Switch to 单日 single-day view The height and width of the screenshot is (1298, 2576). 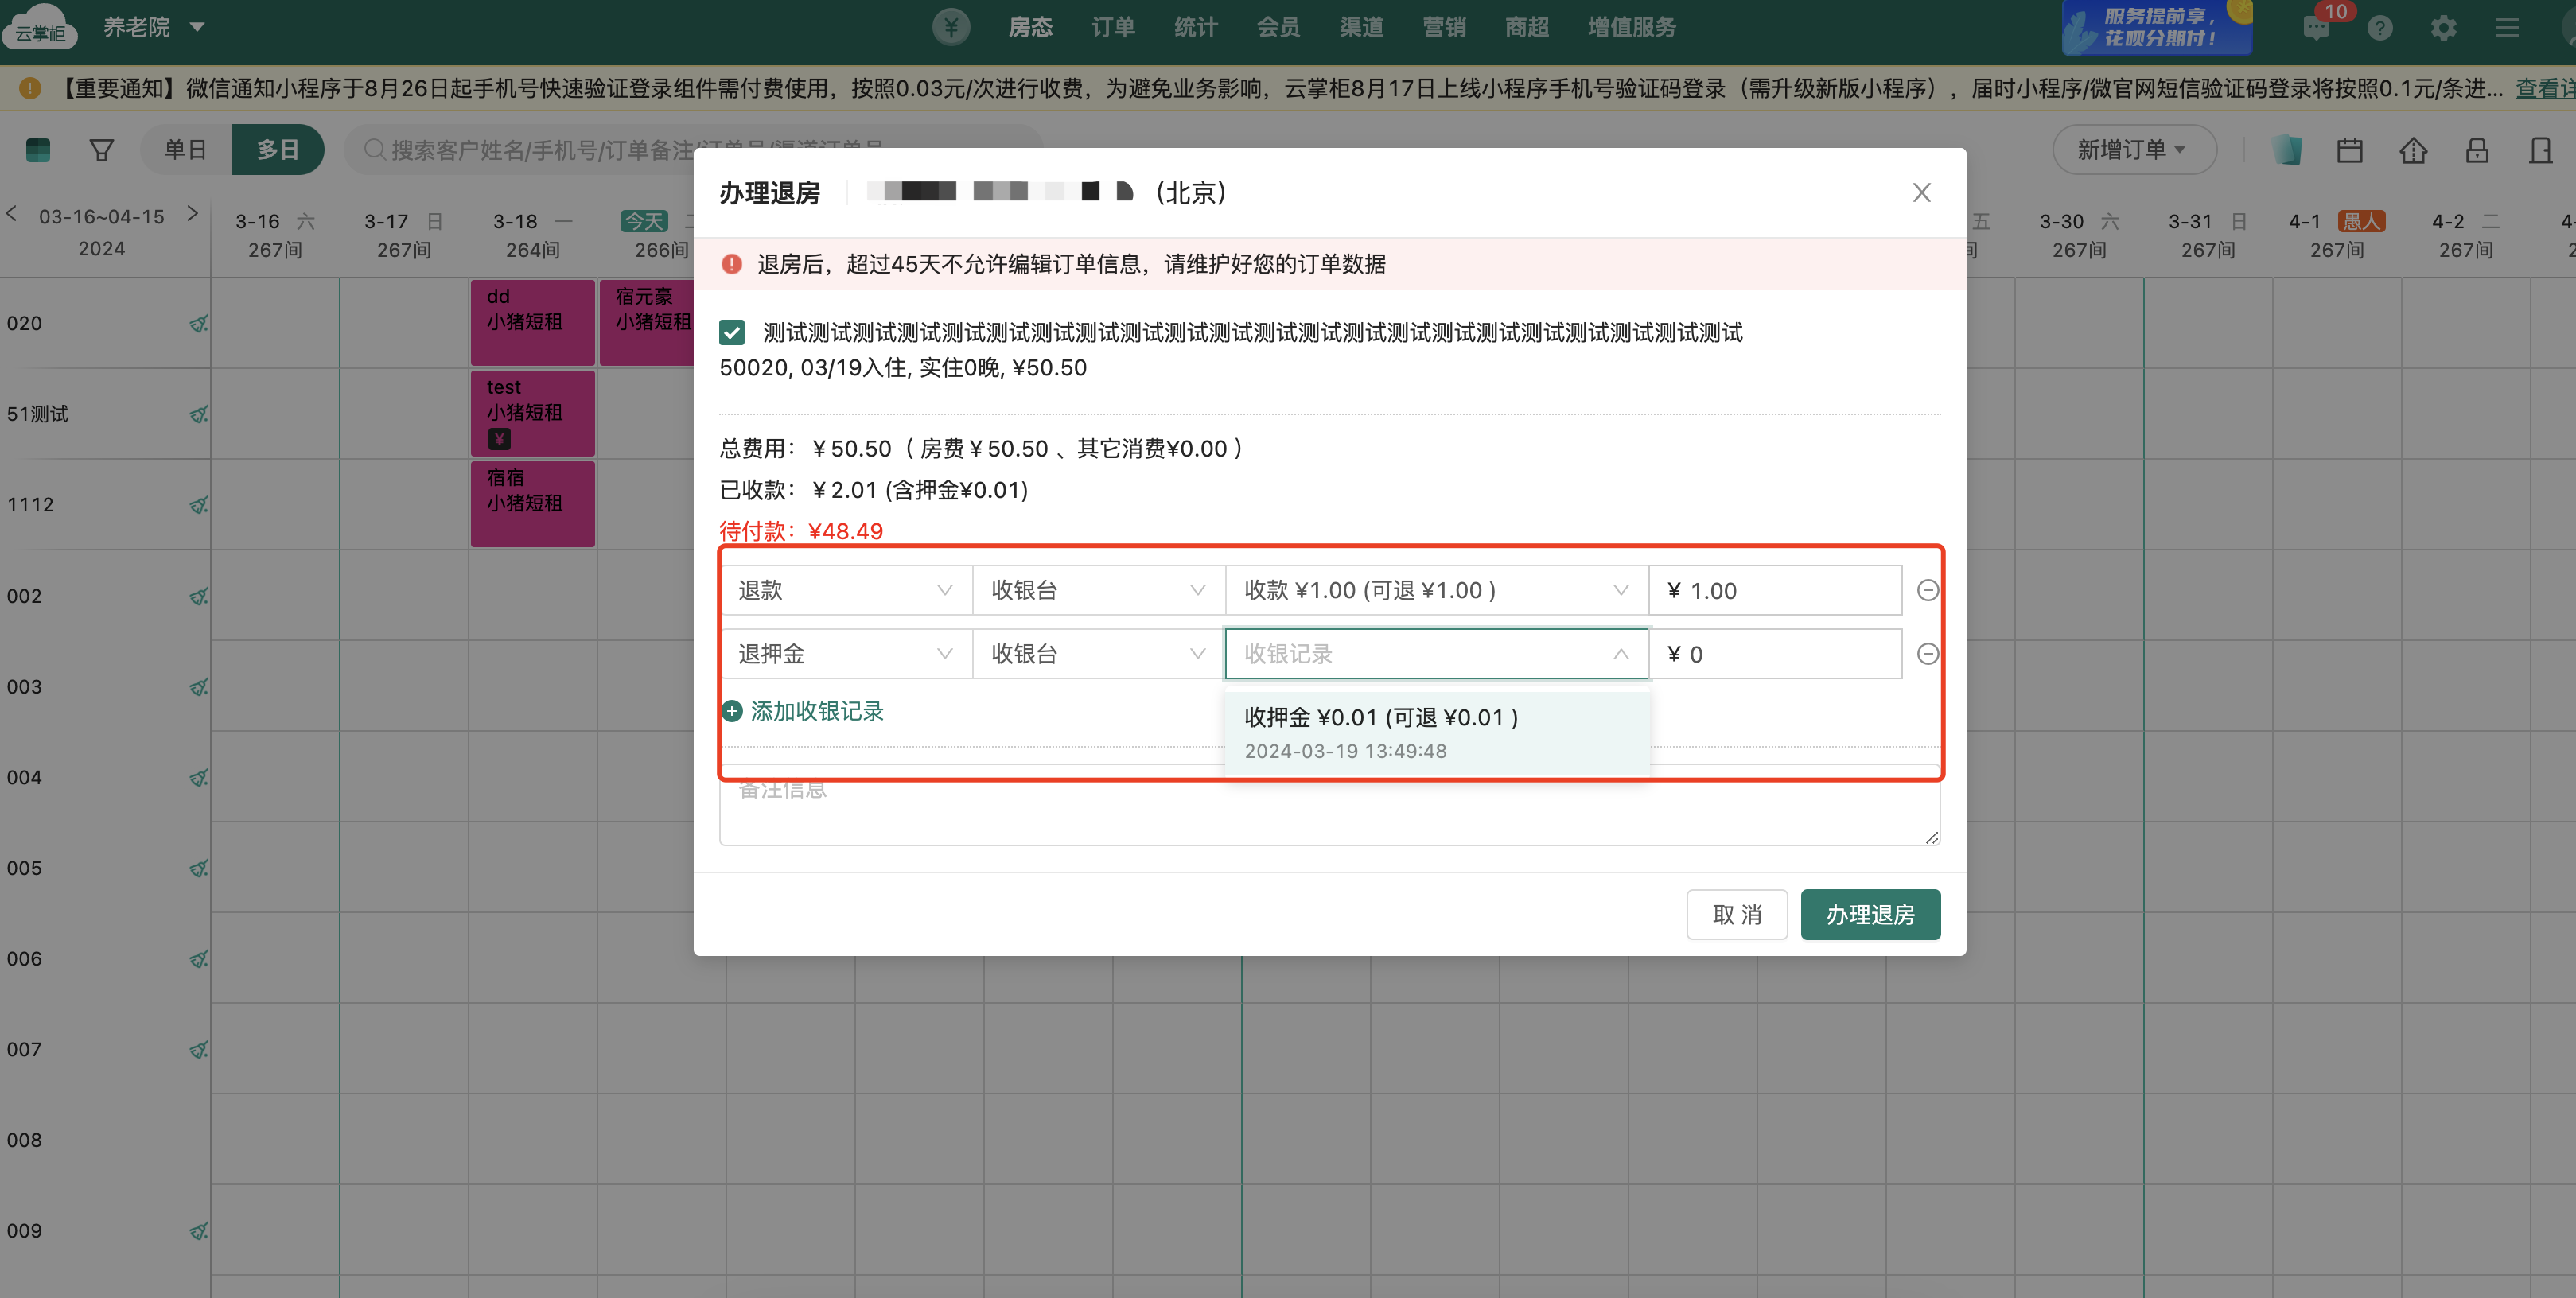tap(186, 150)
